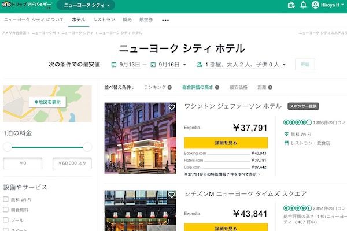Open Ctrip.com ¥97,442 offer
347x231 pixels.
coord(225,167)
